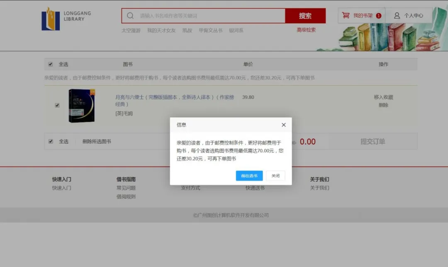The height and width of the screenshot is (267, 448).
Task: Toggle the book item checkbox
Action: pyautogui.click(x=57, y=105)
